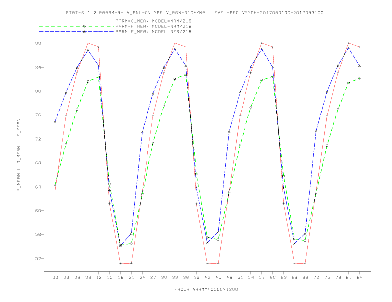Click the x-axis label FHOUR VHHMM=0000>1200
This screenshot has width=392, height=302.
click(x=206, y=289)
